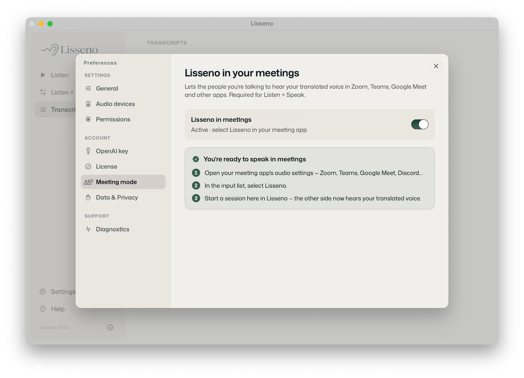
Task: Select Listen in main sidebar
Action: (x=55, y=75)
